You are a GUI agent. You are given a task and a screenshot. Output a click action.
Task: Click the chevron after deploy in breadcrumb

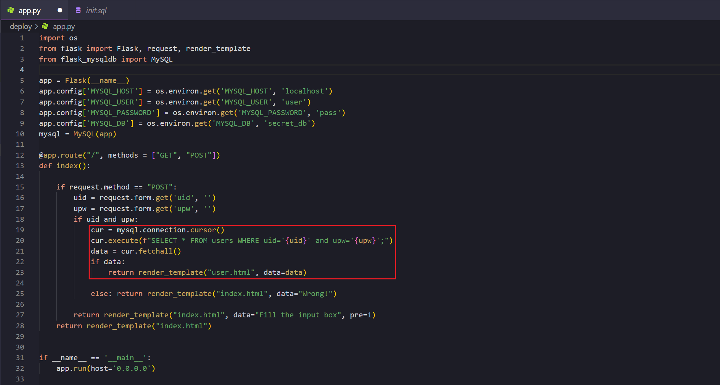pos(36,27)
